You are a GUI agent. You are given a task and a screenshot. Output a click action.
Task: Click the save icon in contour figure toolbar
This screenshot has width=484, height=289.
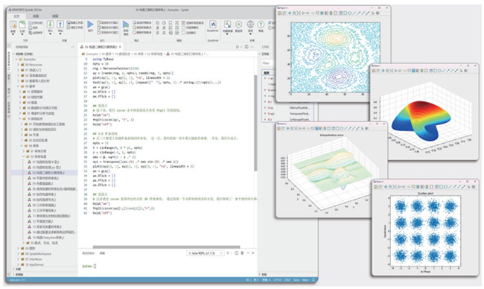[x=280, y=13]
